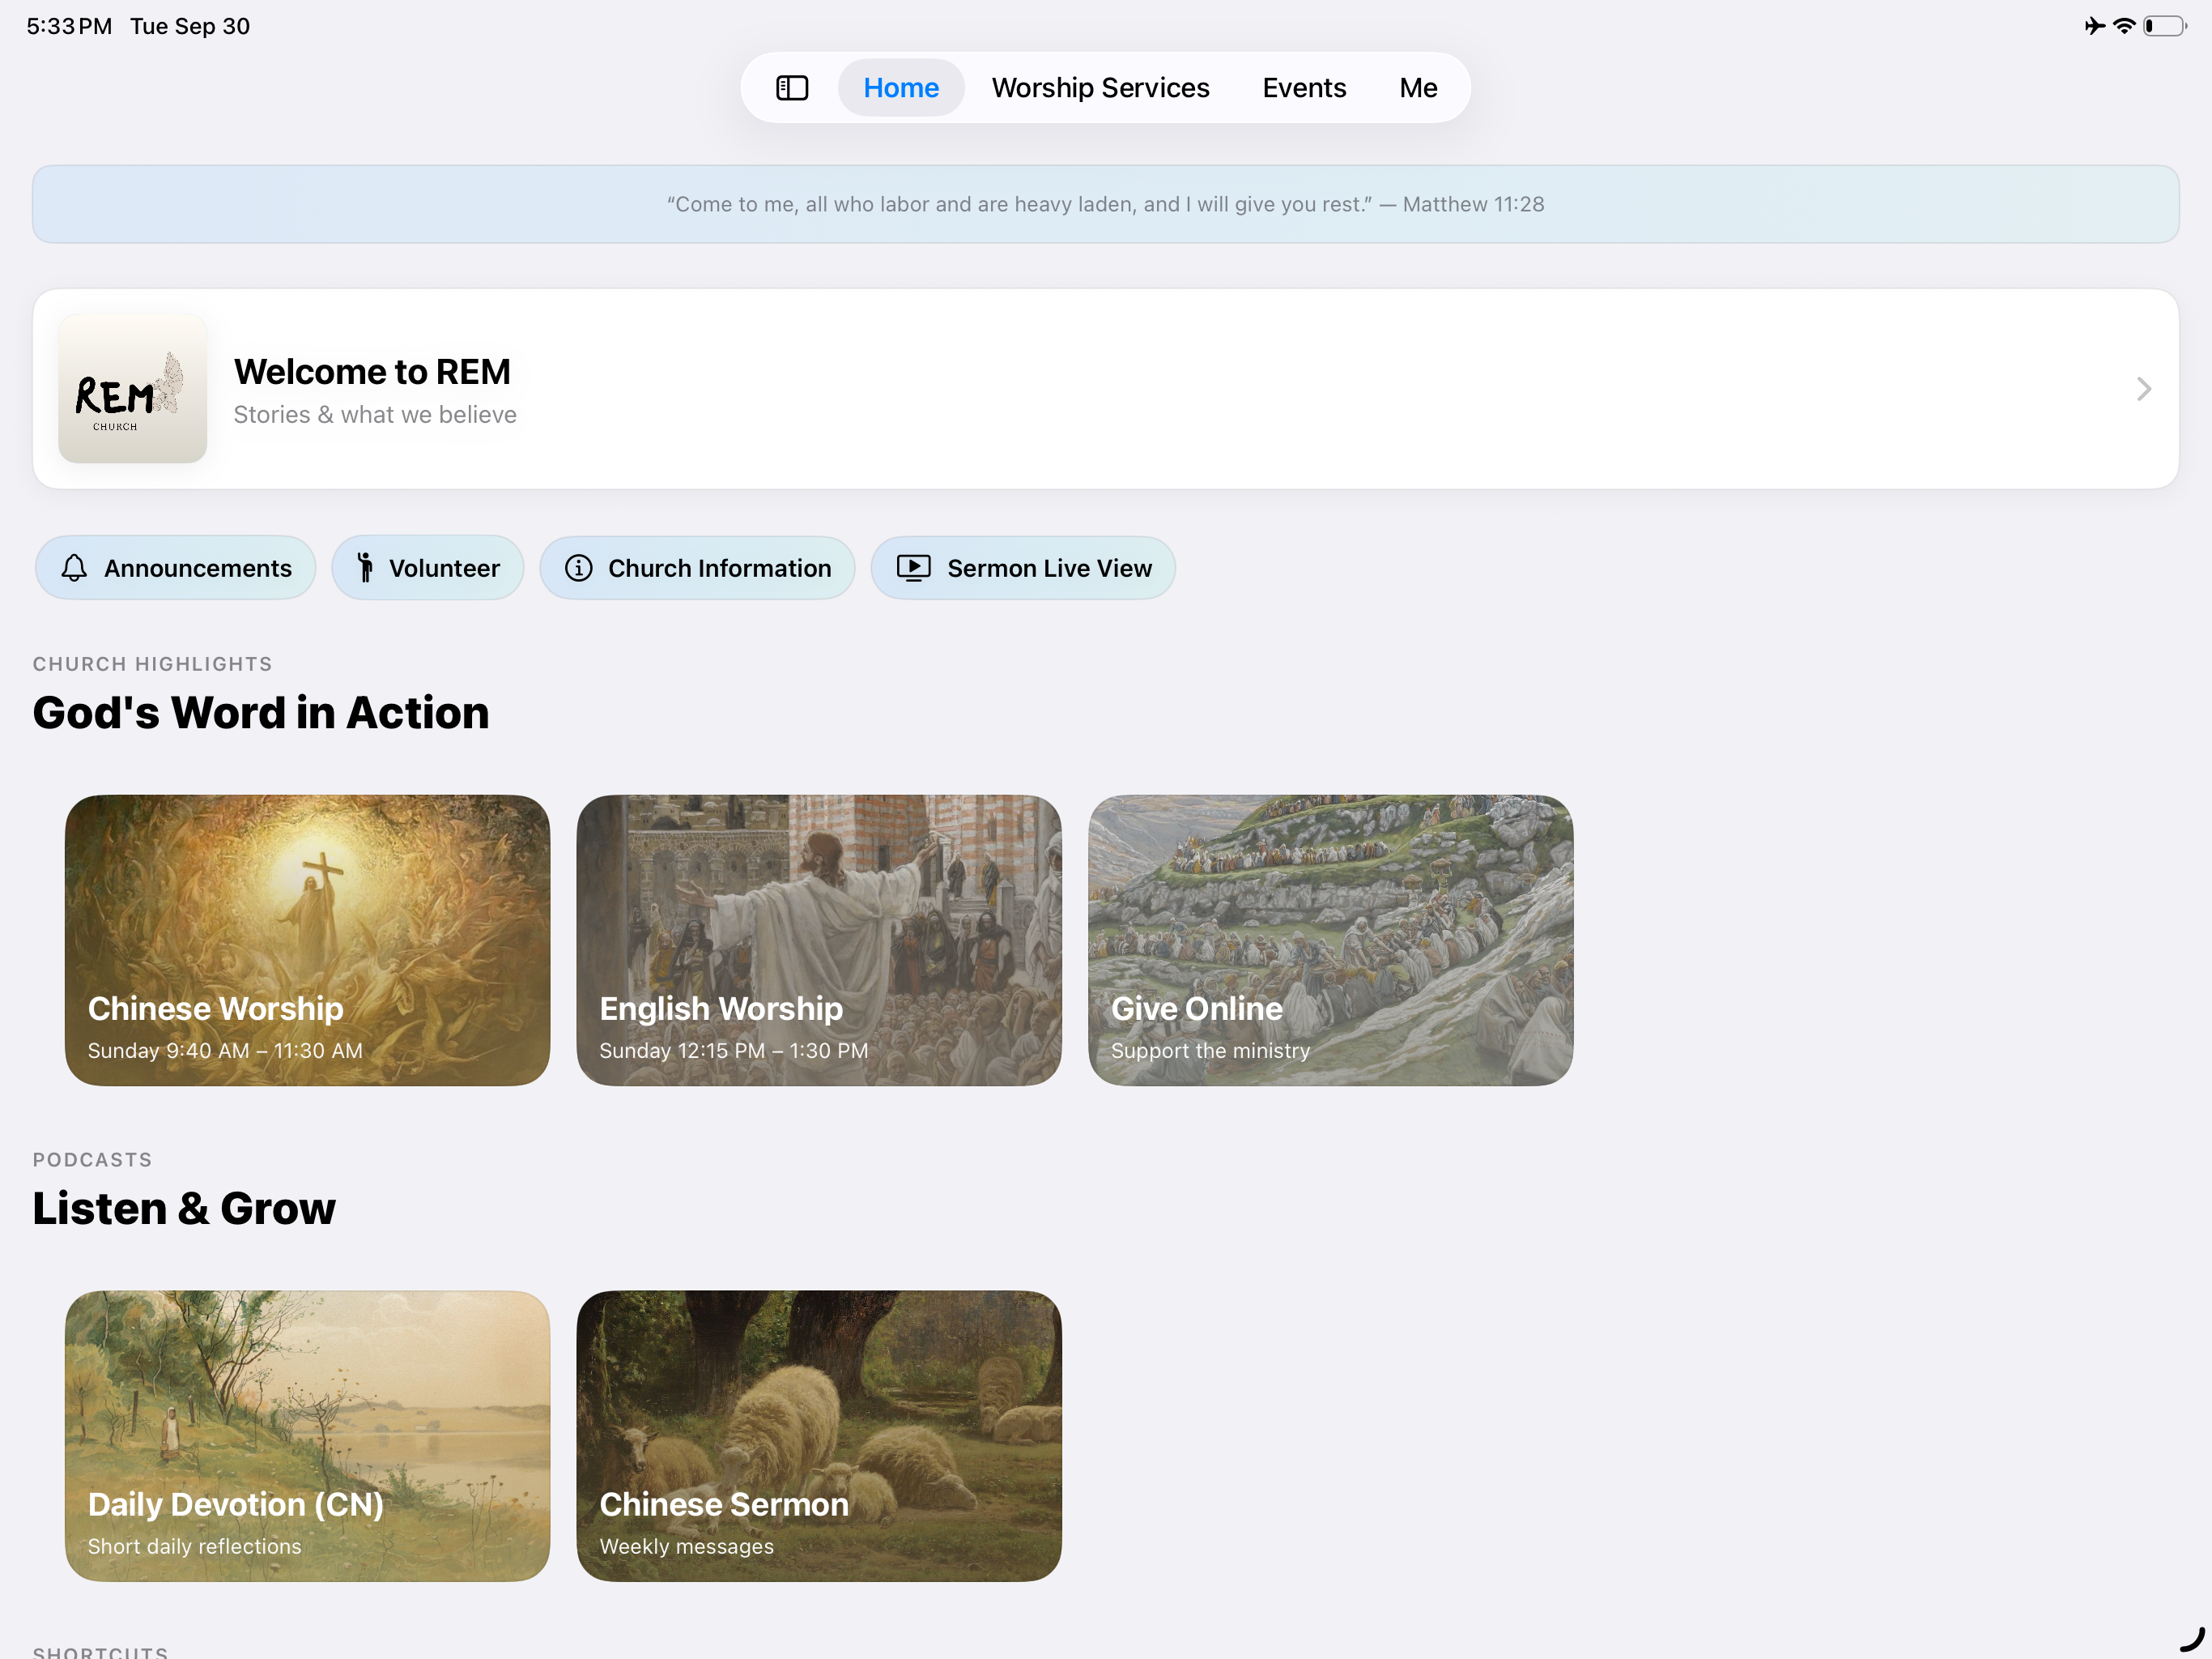2212x1659 pixels.
Task: Go to the Events tab
Action: point(1304,88)
